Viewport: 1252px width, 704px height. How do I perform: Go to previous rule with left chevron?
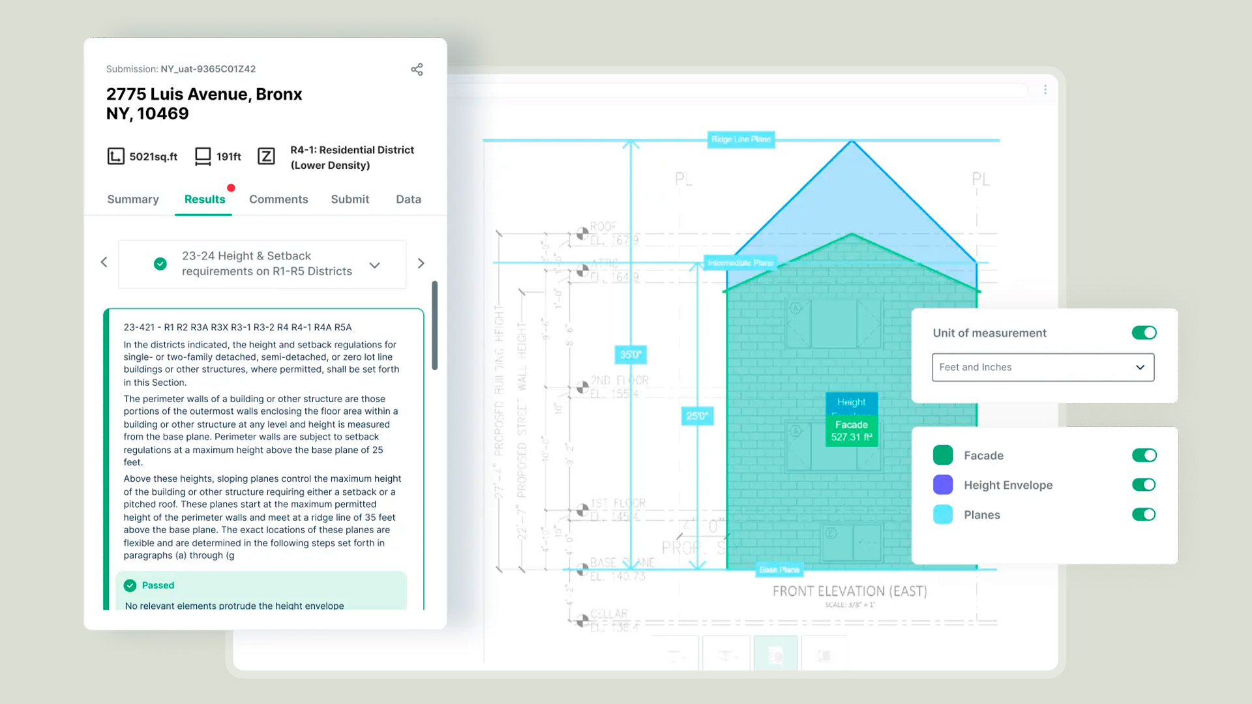pyautogui.click(x=104, y=262)
